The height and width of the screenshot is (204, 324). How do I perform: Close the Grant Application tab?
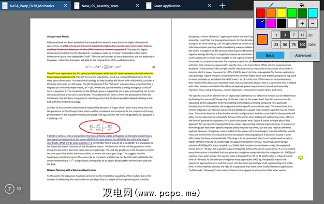point(209,6)
